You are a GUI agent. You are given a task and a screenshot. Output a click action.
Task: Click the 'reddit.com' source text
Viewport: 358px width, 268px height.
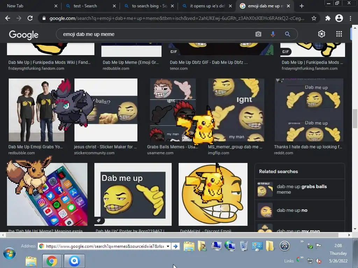point(284,153)
